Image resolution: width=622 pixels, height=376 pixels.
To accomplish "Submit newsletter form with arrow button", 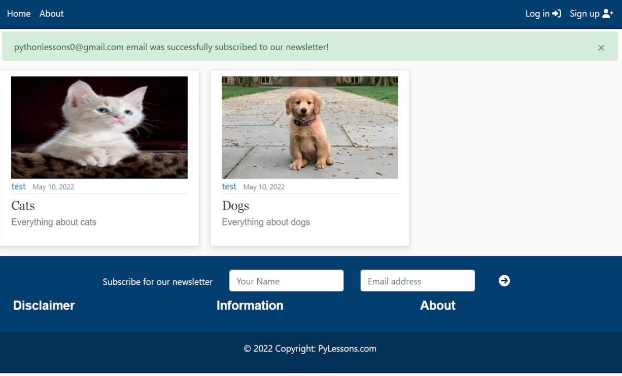I will (x=504, y=281).
